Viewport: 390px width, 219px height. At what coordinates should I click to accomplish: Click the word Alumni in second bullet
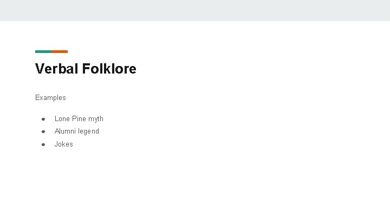coord(66,131)
